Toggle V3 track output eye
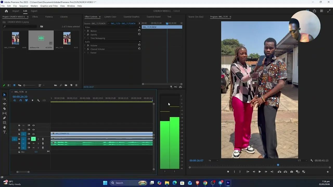The image size is (333, 187). point(33,125)
